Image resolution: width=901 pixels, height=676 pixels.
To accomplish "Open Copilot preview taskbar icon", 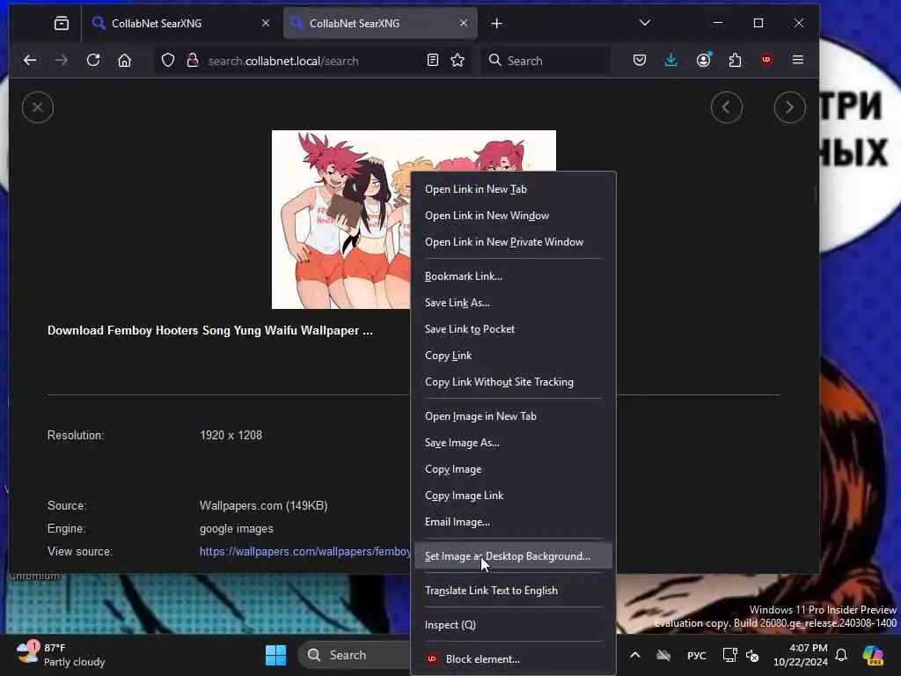I will (x=873, y=655).
